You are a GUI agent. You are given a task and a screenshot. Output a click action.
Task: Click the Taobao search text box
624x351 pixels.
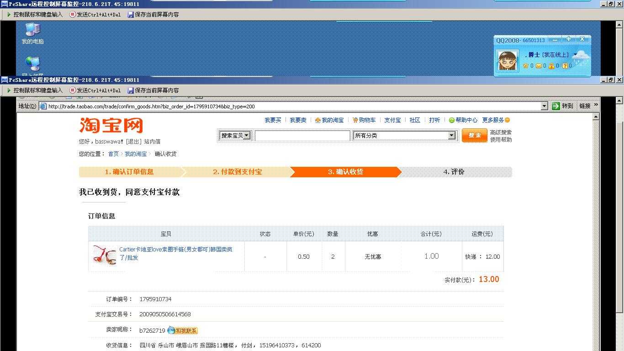click(x=302, y=136)
